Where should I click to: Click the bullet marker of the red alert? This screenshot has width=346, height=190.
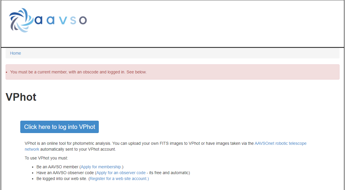pyautogui.click(x=6, y=72)
